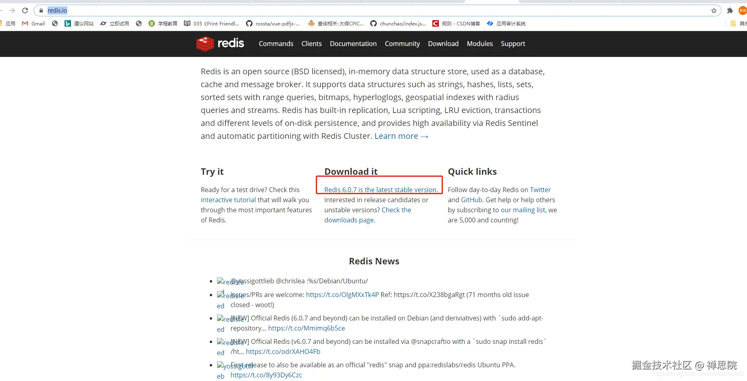Open the 应用 apps shortcut
The height and width of the screenshot is (381, 747).
8,23
